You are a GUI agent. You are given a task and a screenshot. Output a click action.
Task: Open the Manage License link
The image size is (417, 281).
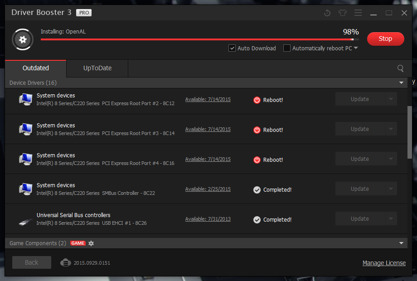click(384, 263)
